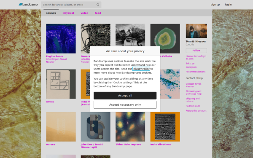
Task: Switch to the physical tab
Action: pyautogui.click(x=68, y=13)
